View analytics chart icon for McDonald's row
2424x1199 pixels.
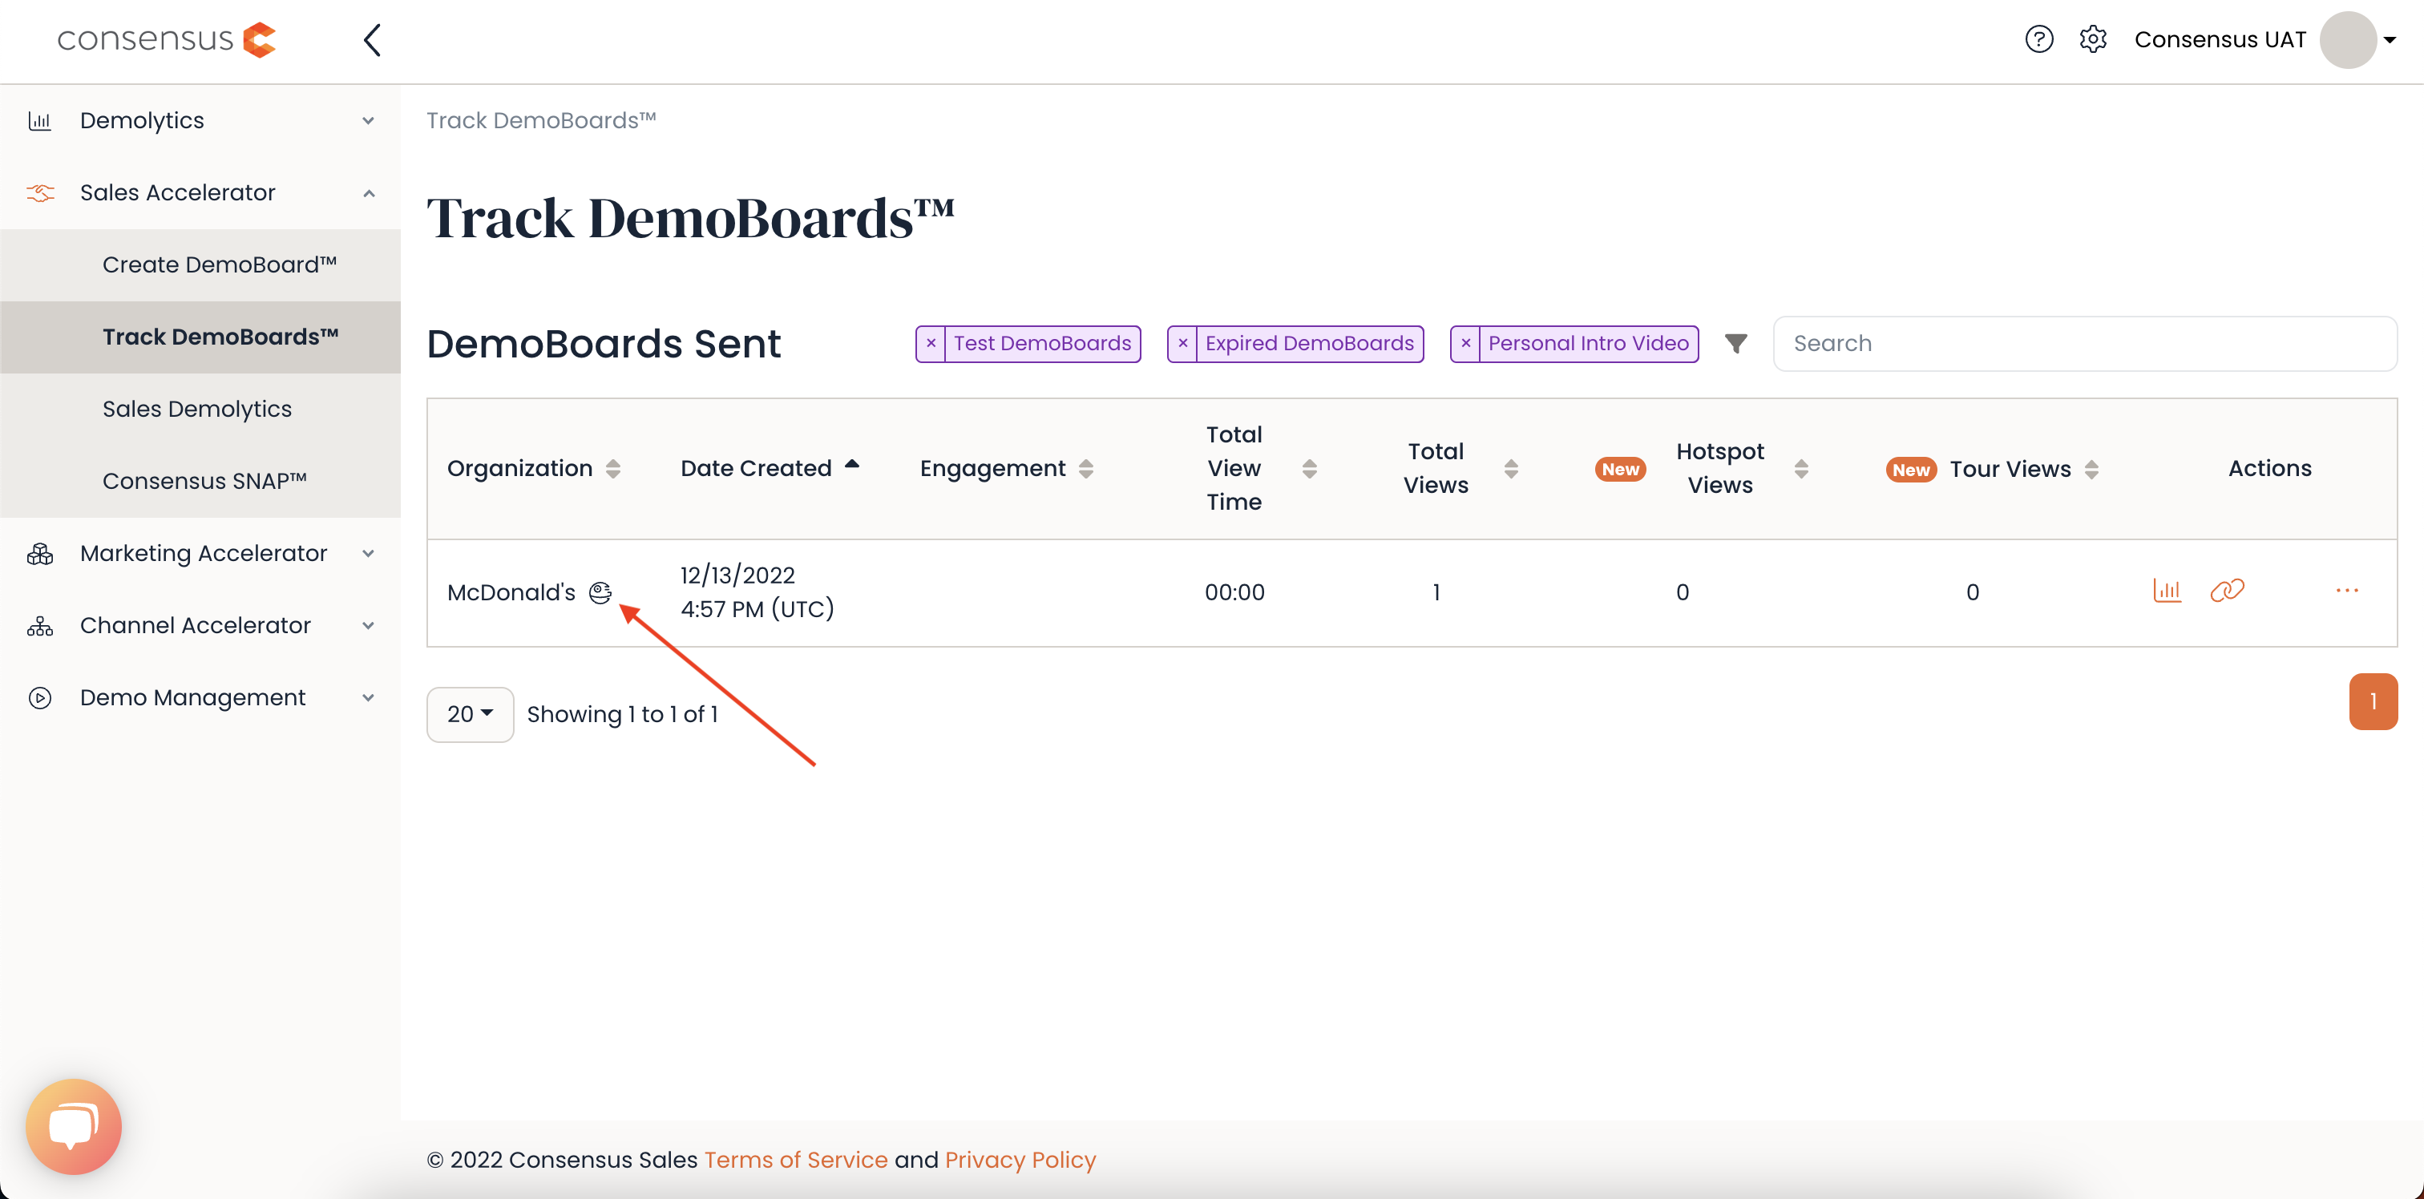pyautogui.click(x=2166, y=591)
